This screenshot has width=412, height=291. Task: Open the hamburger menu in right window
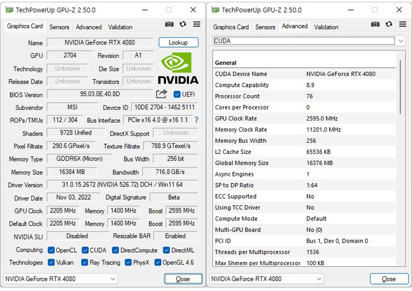pyautogui.click(x=403, y=24)
